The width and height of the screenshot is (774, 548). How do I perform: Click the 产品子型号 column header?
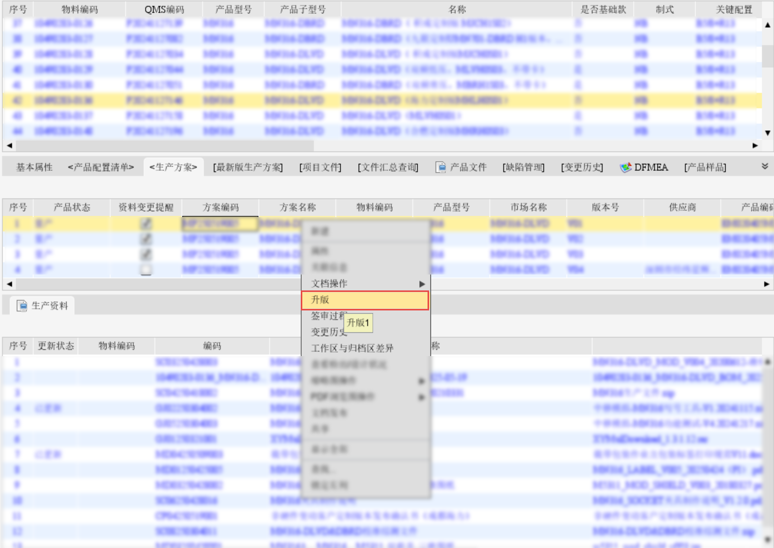click(x=303, y=10)
